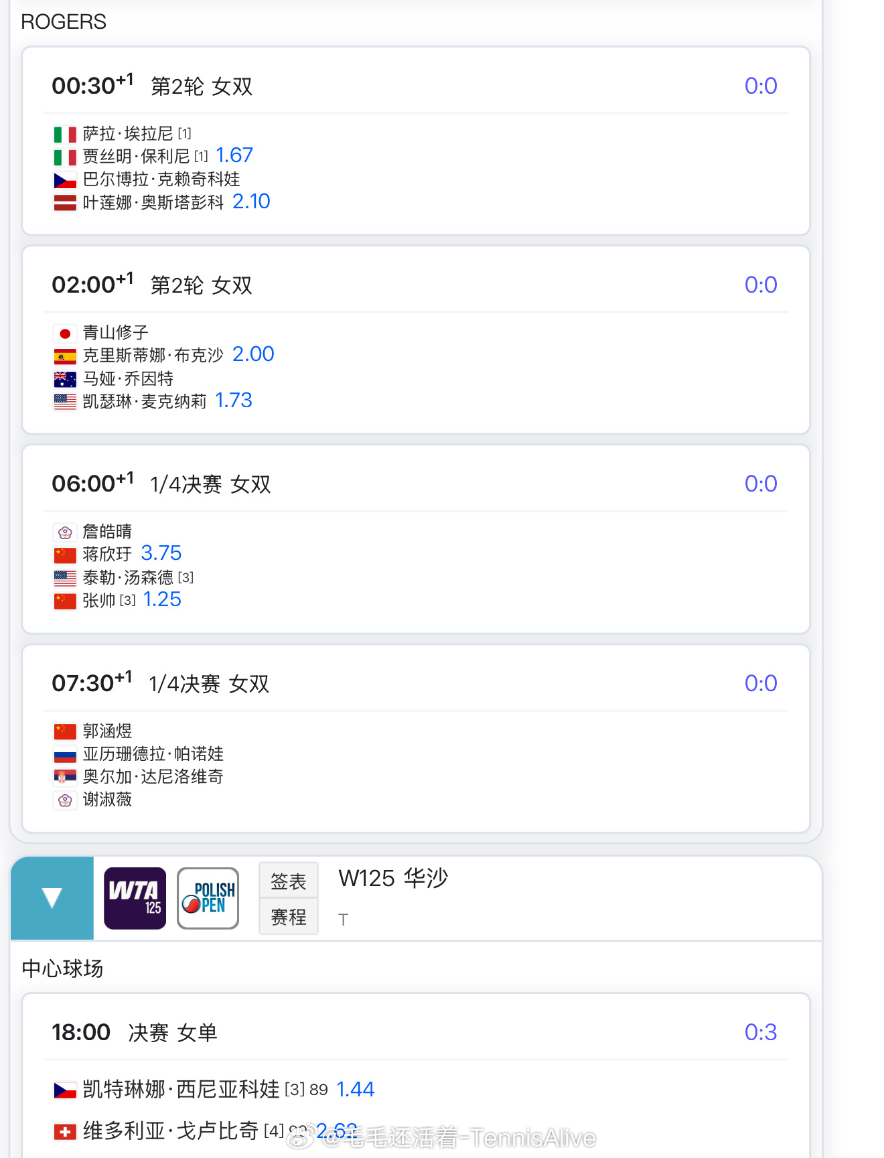Click Czech flag beside 巴尔博拉·克赖奇科娃
The height and width of the screenshot is (1158, 884).
65,180
